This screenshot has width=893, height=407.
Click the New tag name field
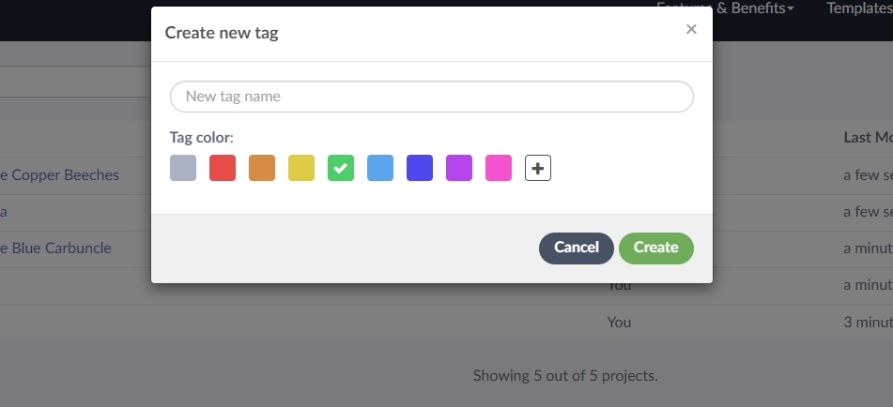431,97
